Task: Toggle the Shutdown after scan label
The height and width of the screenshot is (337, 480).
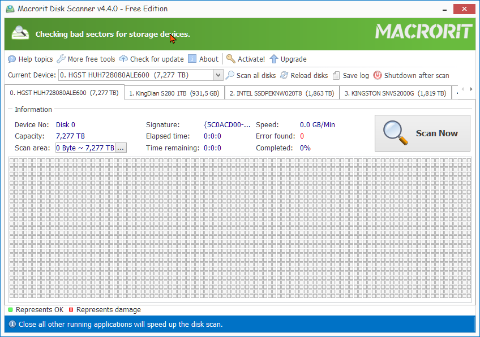Action: point(417,76)
